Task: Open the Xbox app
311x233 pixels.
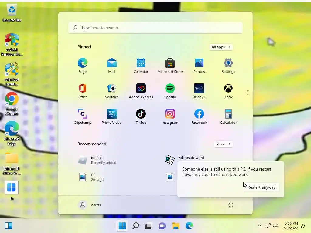Action: (x=228, y=91)
